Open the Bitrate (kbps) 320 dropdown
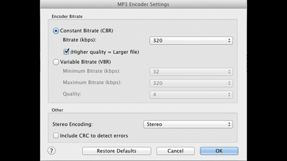The height and width of the screenshot is (161, 287). pos(191,41)
